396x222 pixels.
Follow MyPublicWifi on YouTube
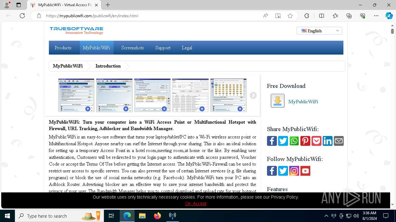click(305, 171)
